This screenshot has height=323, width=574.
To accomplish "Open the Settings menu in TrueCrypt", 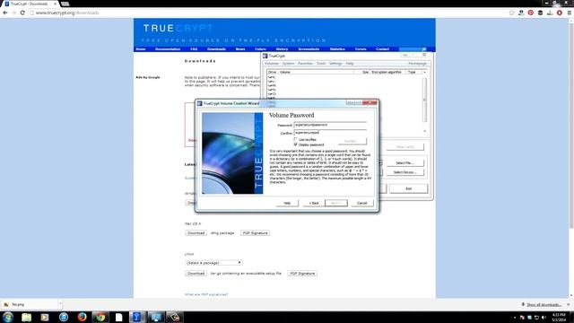I will tap(335, 64).
